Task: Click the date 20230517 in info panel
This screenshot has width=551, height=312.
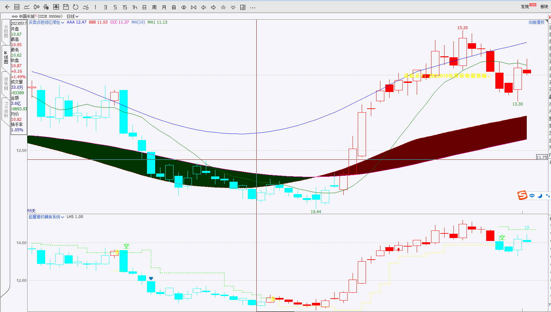Action: click(x=19, y=24)
